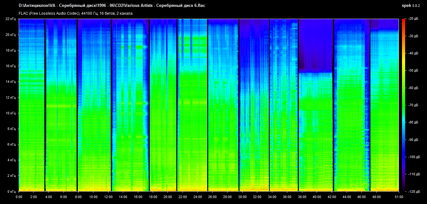Image resolution: width=427 pixels, height=204 pixels.
Task: Click the -50 дБ level scale label
Action: 413,71
